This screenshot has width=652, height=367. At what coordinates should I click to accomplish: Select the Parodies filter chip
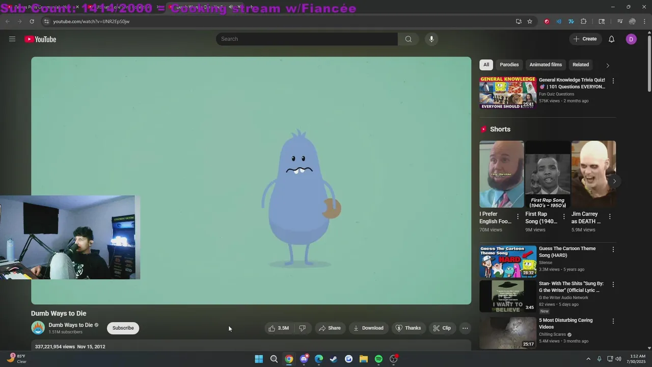point(509,65)
